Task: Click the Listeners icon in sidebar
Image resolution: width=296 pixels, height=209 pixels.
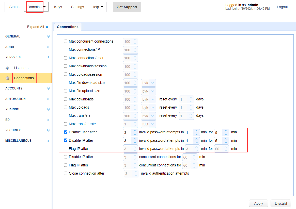Action: coord(8,68)
